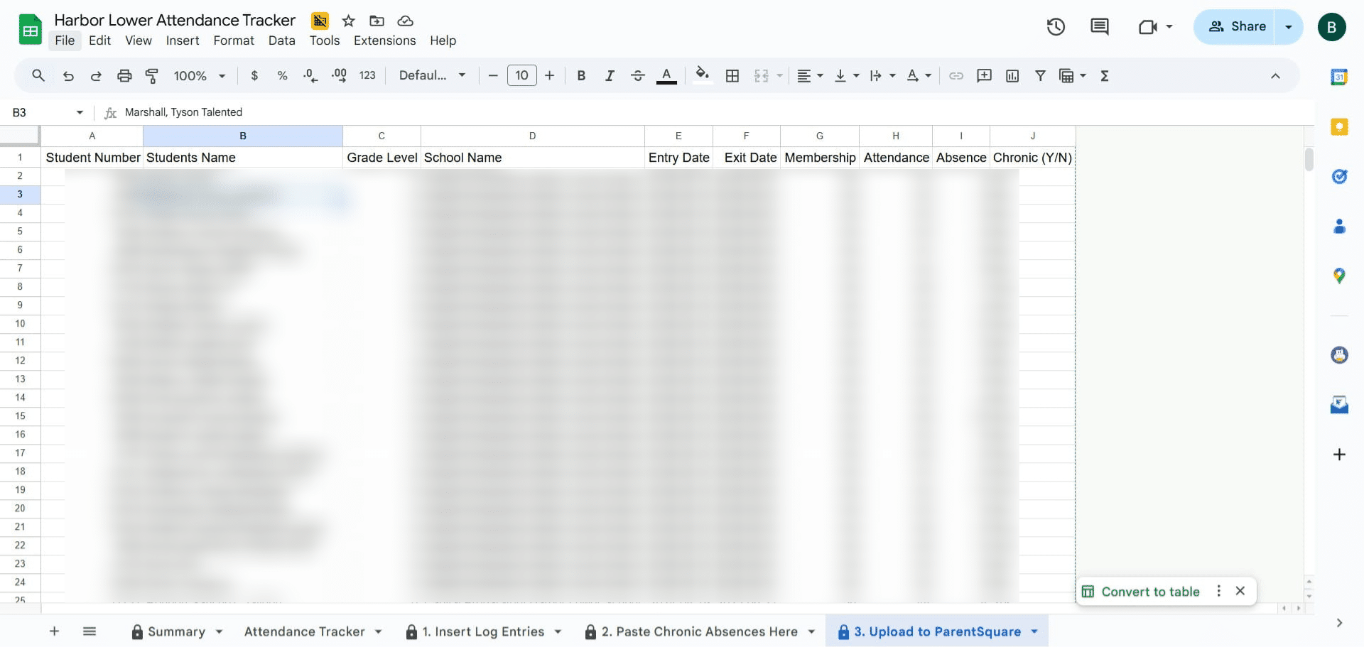
Task: Get add-ons with the plus icon
Action: [x=1339, y=455]
